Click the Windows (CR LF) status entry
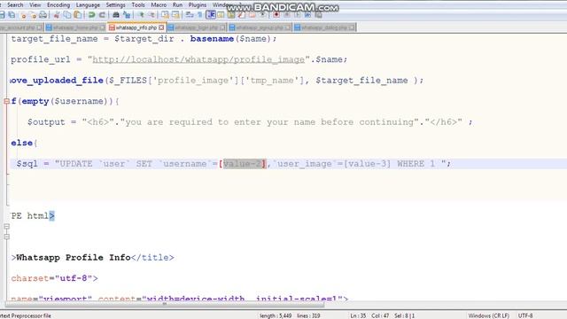Viewport: 567px width, 319px height. tap(488, 315)
